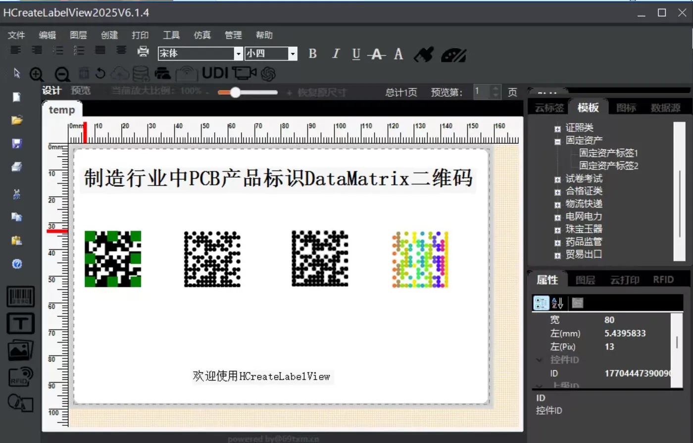Zoom in with the magnifier plus icon
This screenshot has height=443, width=693.
pos(37,74)
